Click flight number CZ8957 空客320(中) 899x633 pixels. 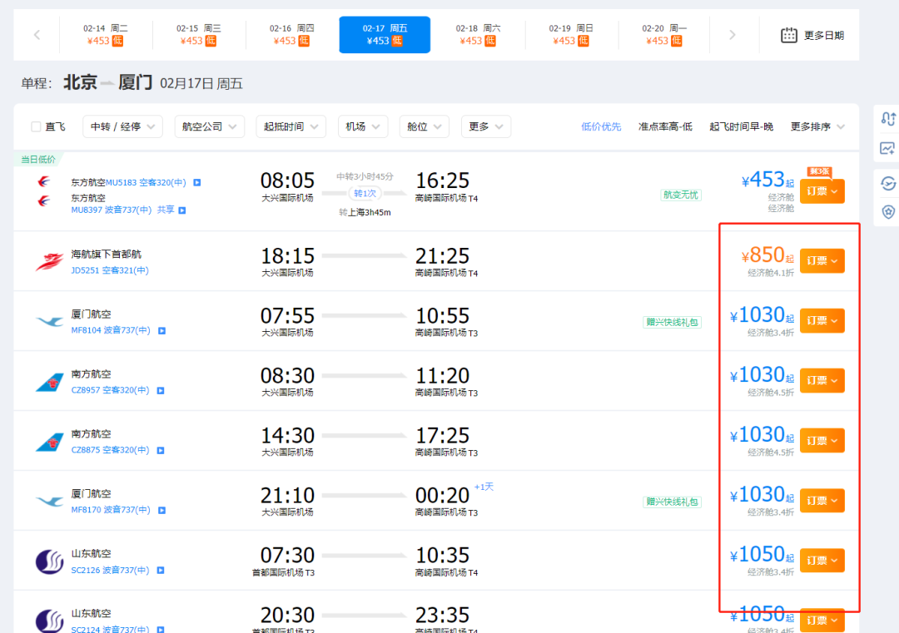(x=110, y=390)
